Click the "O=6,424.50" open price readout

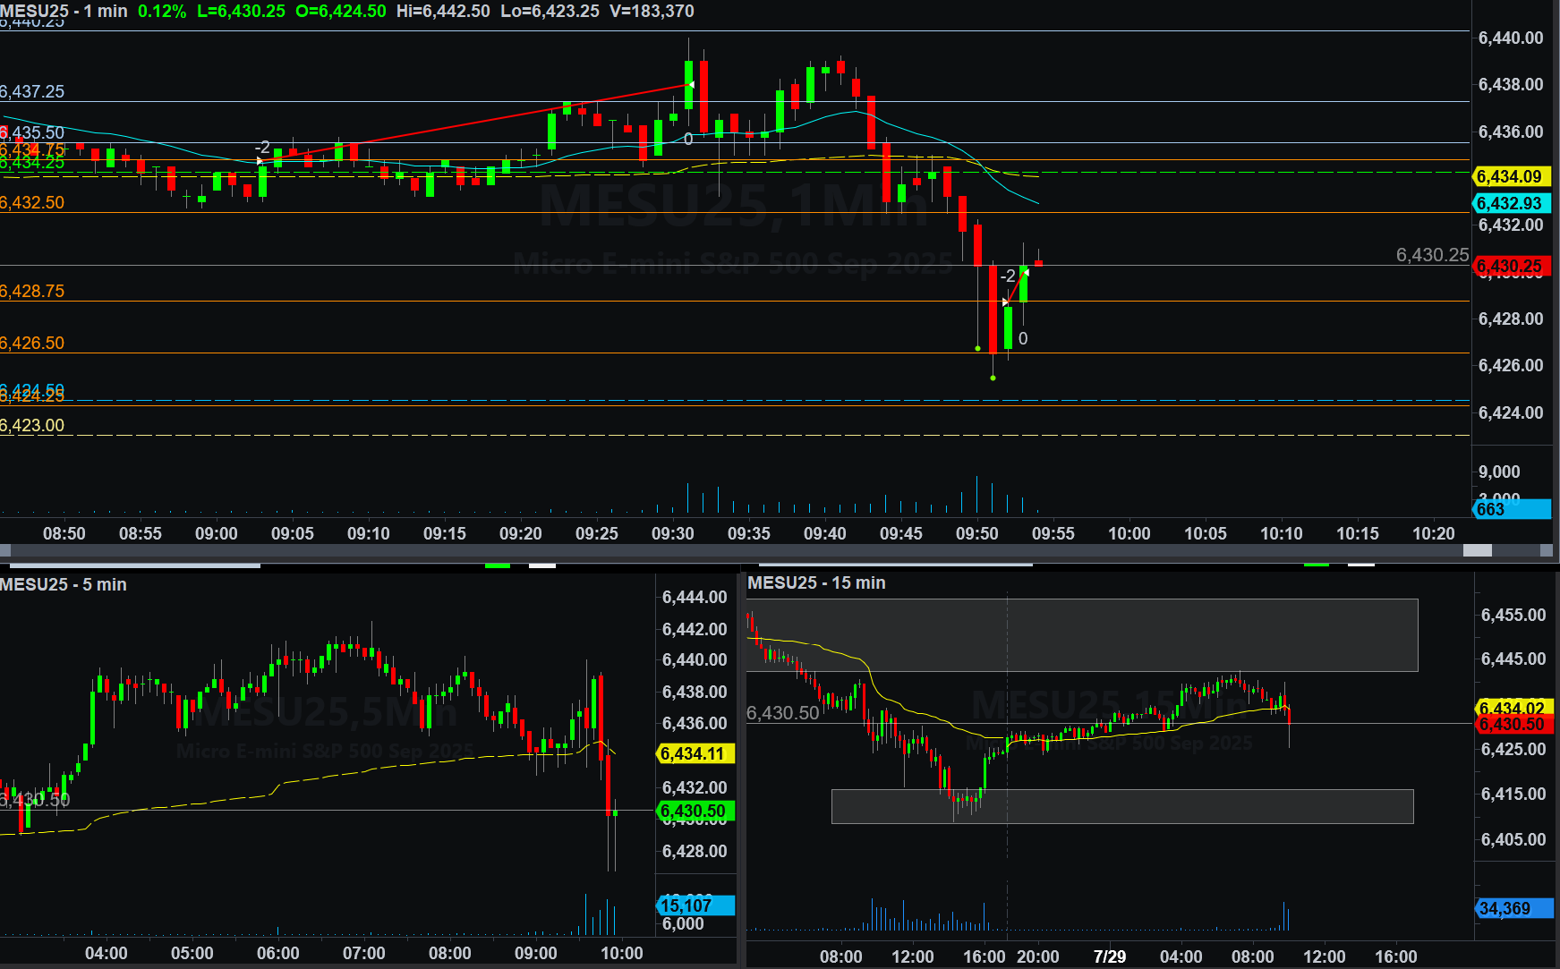pos(341,12)
